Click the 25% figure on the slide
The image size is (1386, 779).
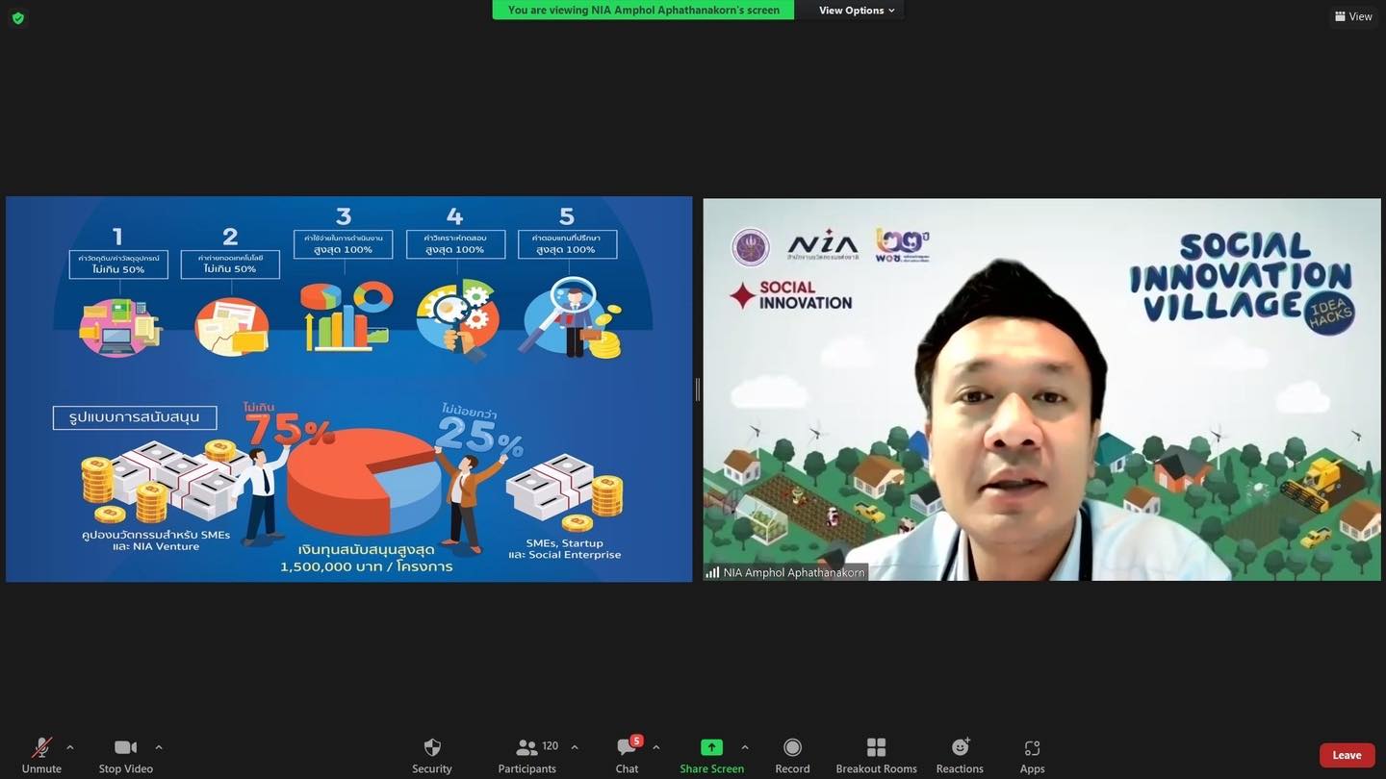[478, 438]
